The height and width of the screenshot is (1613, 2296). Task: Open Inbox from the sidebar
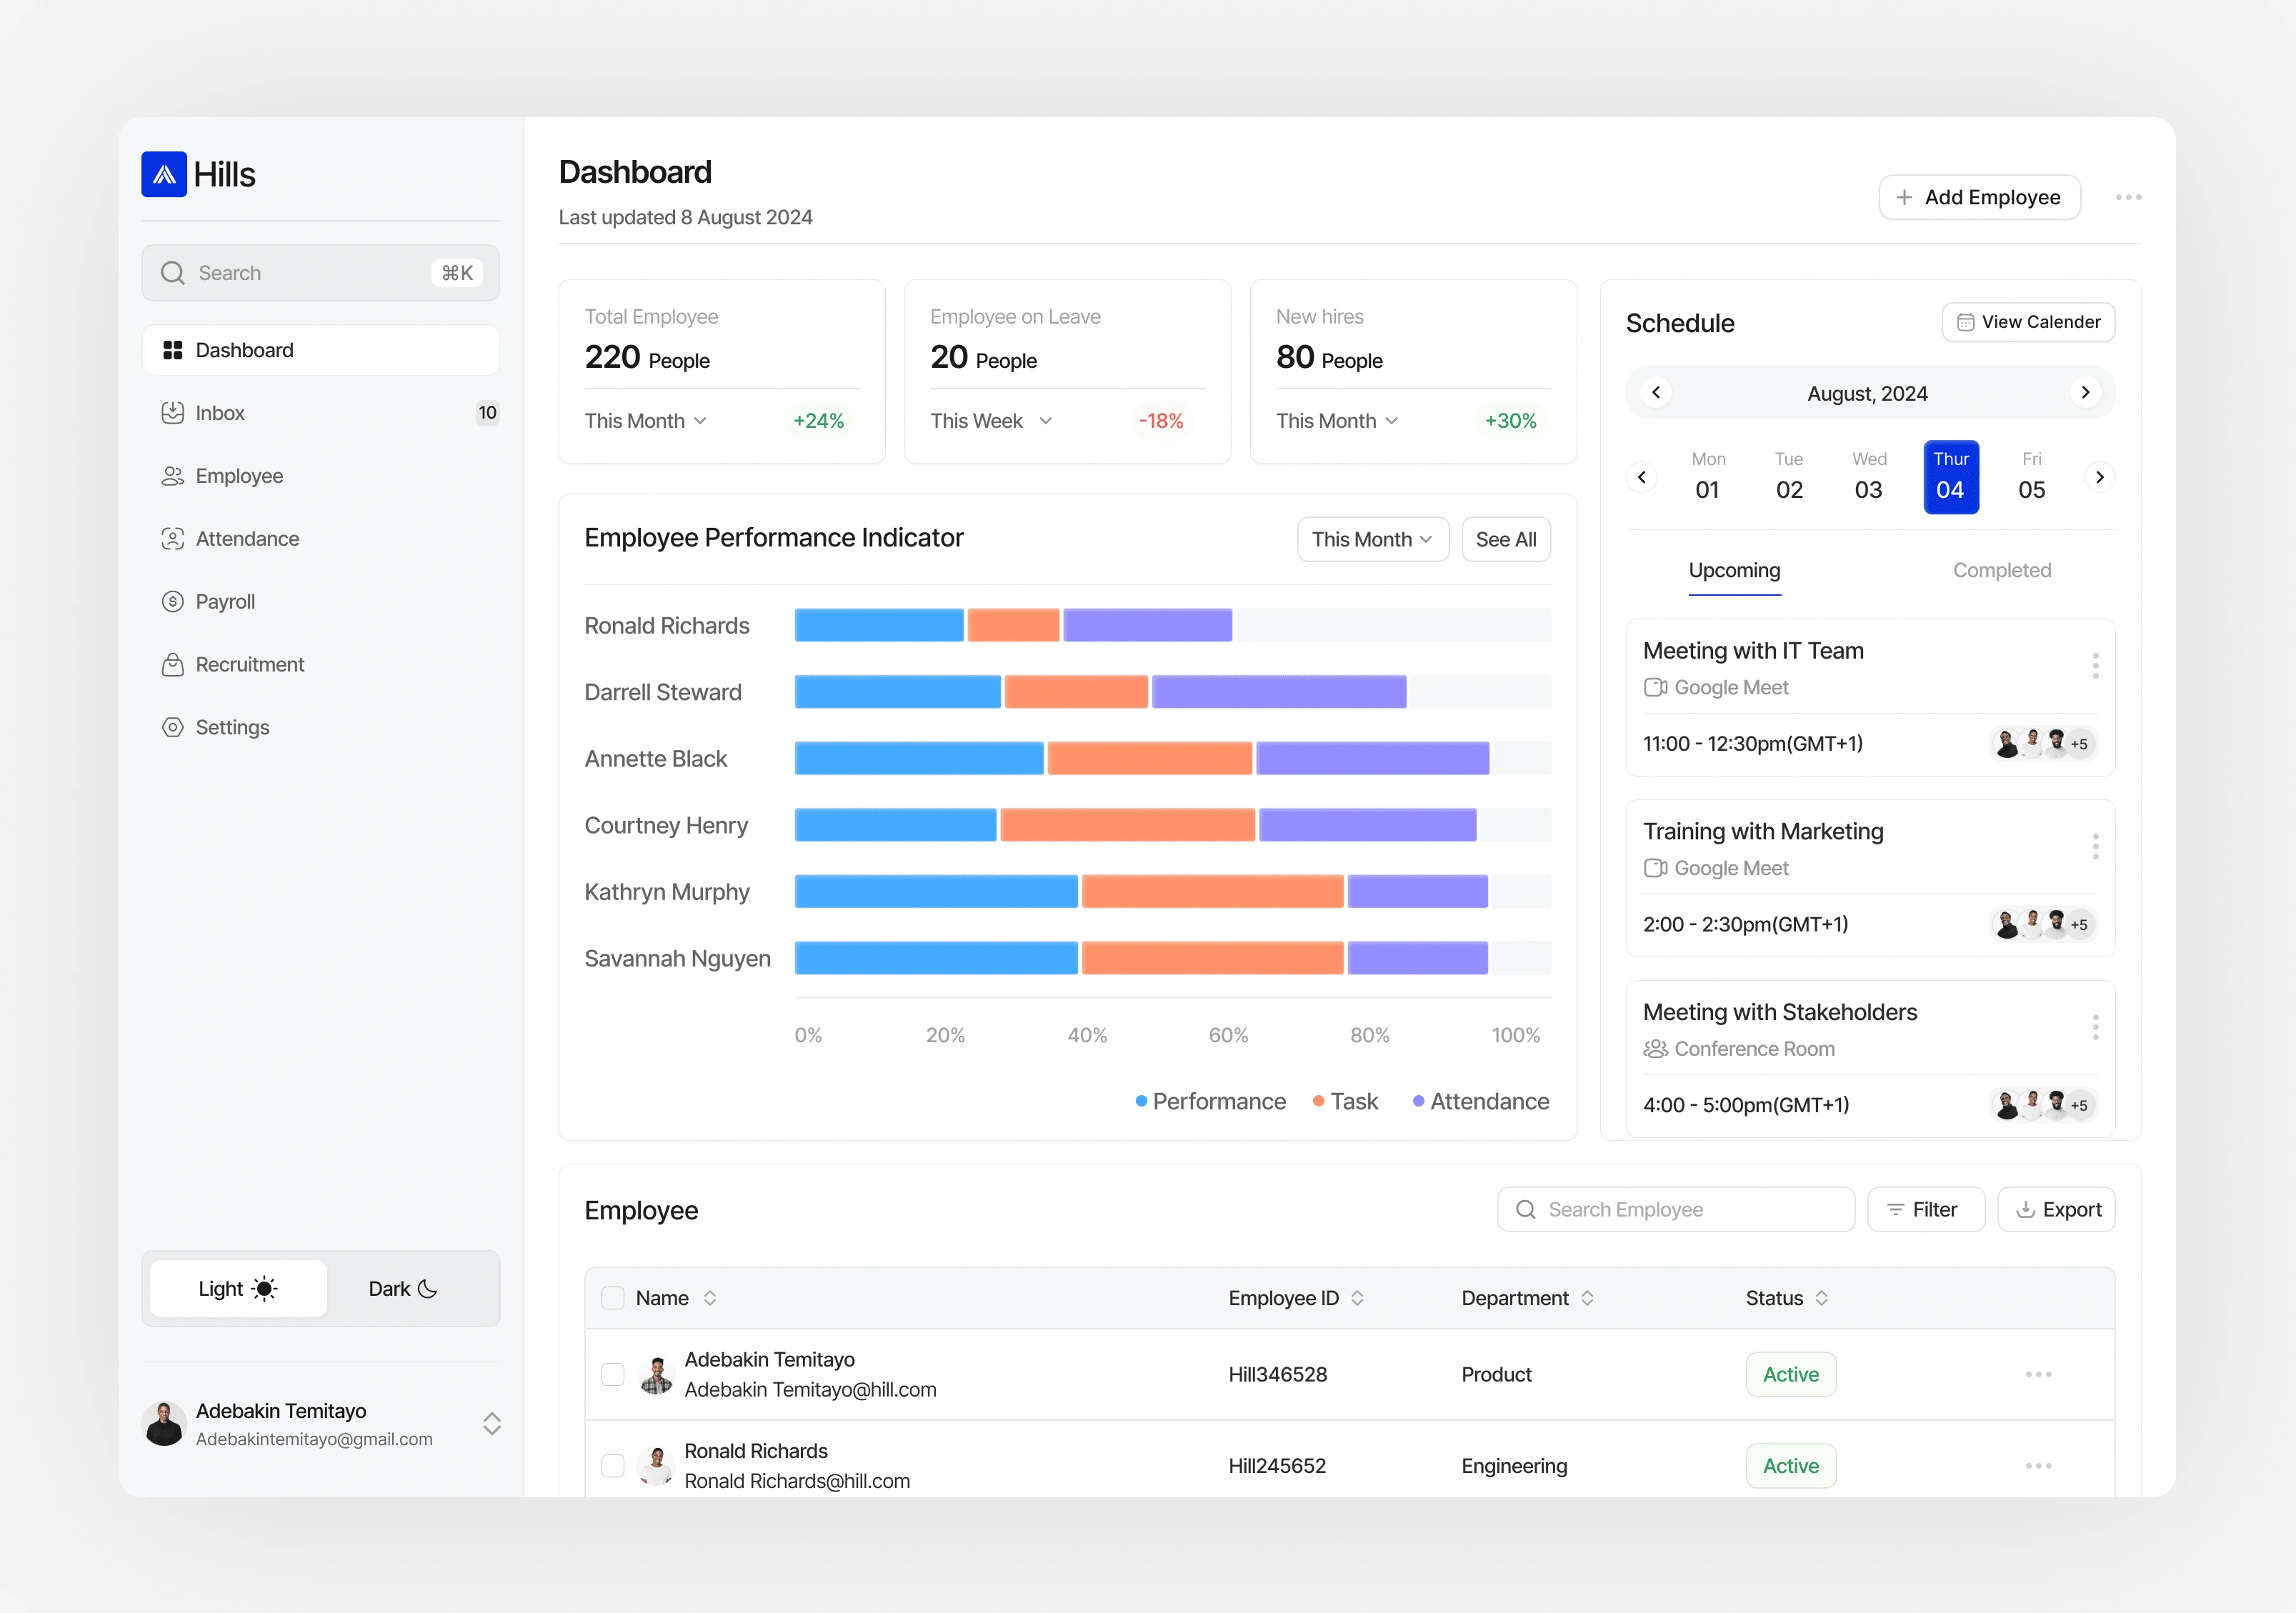pos(220,413)
